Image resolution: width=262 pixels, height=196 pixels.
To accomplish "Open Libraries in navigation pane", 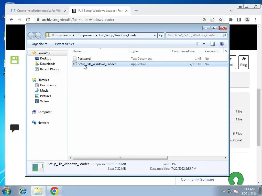I will pyautogui.click(x=43, y=80).
